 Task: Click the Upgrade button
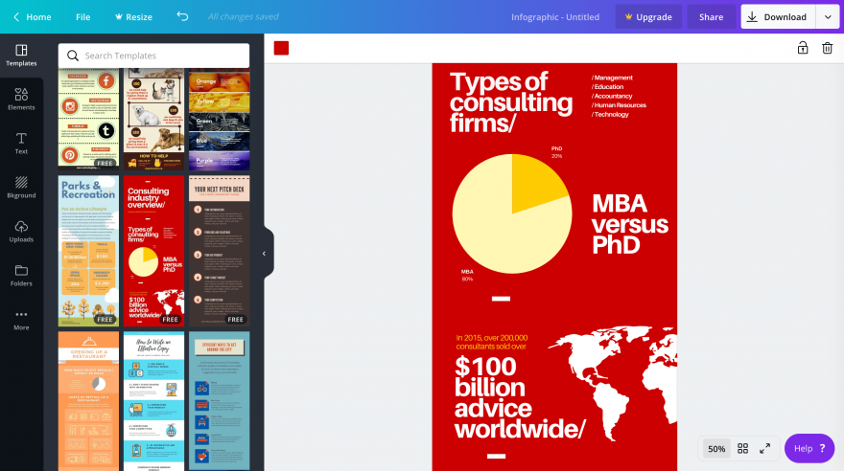pyautogui.click(x=648, y=17)
